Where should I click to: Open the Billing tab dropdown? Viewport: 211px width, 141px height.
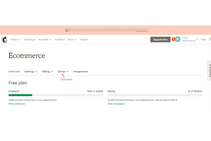[x=47, y=72]
